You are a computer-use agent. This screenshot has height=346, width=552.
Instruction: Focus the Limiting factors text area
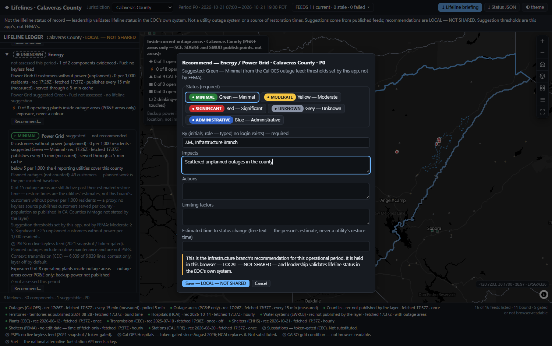[276, 217]
